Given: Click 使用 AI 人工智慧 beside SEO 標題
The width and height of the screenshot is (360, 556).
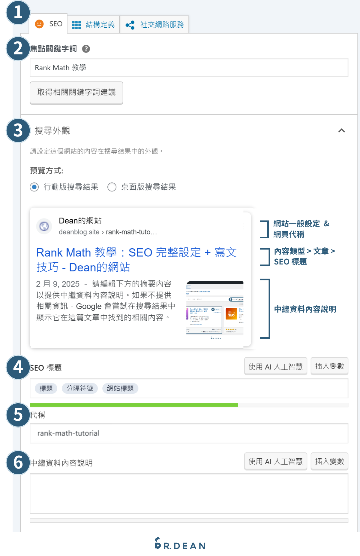Looking at the screenshot, I should point(276,366).
